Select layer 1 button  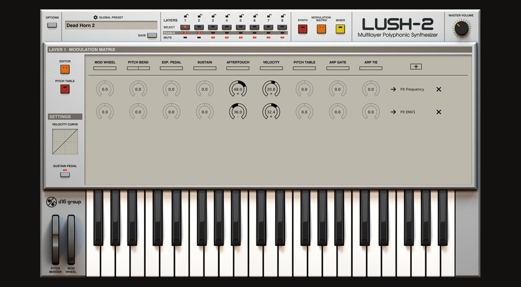(185, 27)
